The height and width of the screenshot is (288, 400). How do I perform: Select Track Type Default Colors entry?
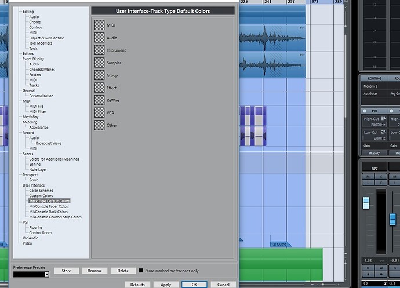pos(49,201)
